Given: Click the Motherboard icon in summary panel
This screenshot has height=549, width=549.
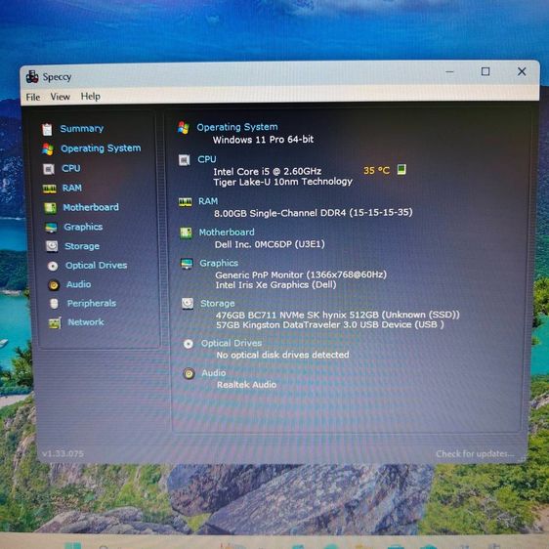Looking at the screenshot, I should pos(186,232).
